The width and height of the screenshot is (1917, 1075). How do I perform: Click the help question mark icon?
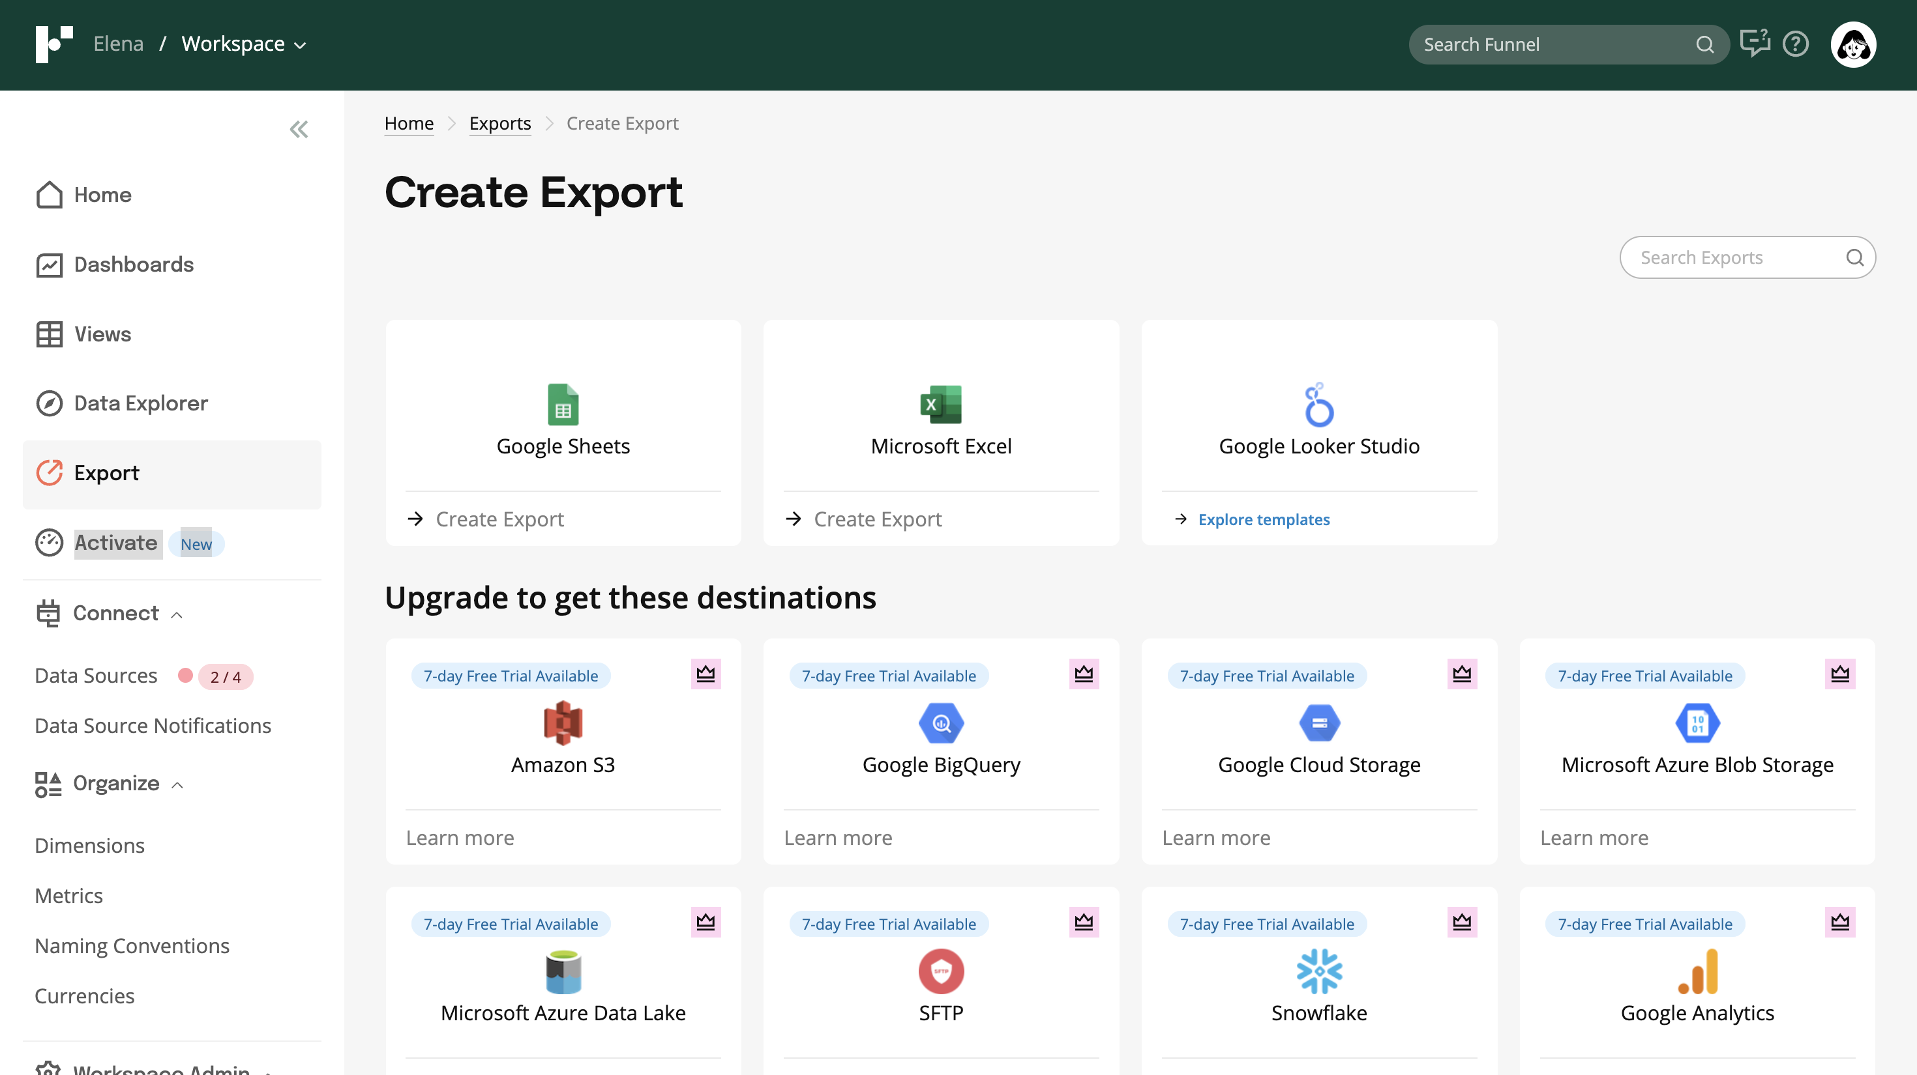pos(1795,44)
